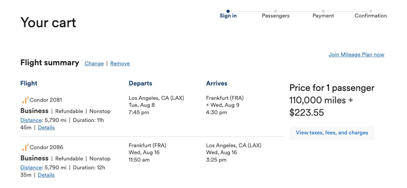This screenshot has height=188, width=407.
Task: Join Mileage Plan now
Action: tap(356, 54)
